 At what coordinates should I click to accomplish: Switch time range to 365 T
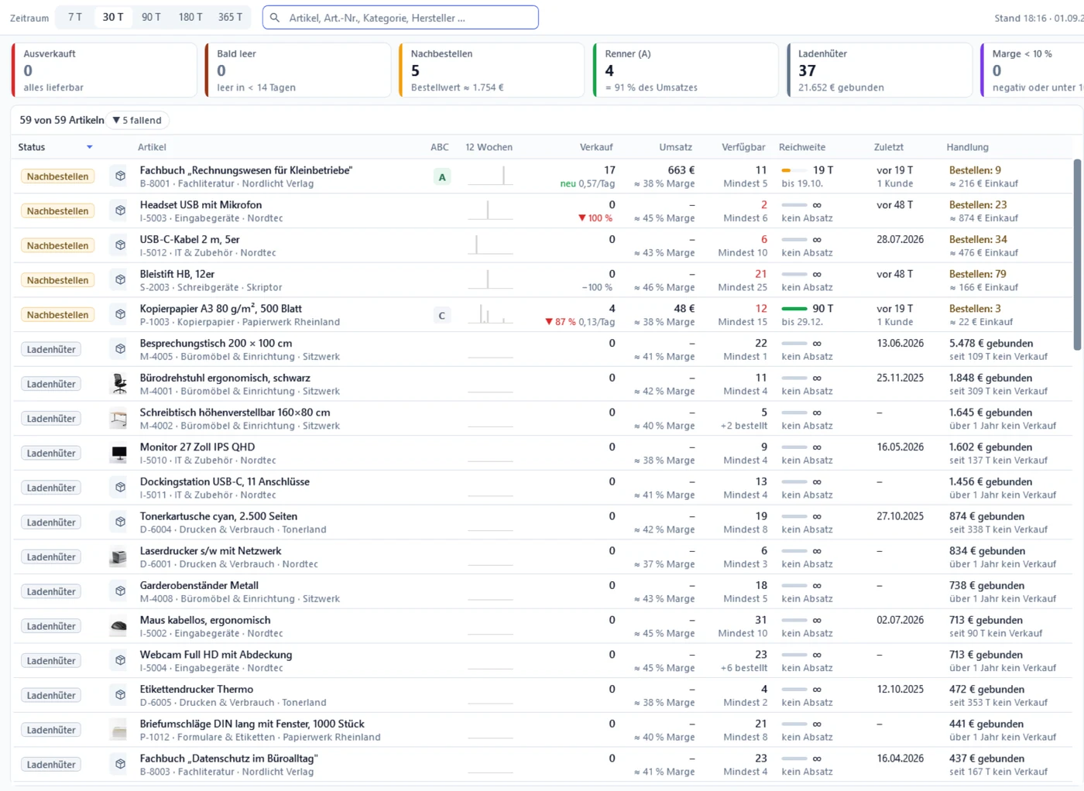[x=230, y=17]
